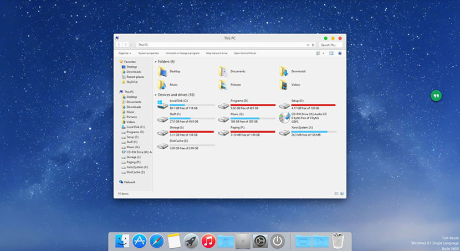Toggle the preview pane button
Screen dimensions: 460x251
(331, 53)
